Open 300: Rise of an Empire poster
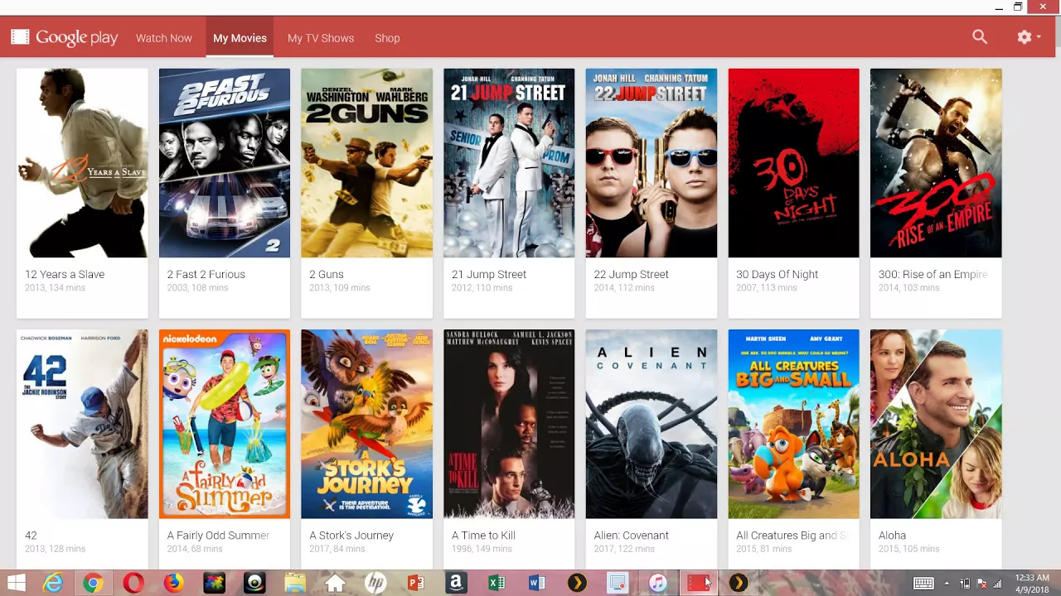 pos(936,163)
